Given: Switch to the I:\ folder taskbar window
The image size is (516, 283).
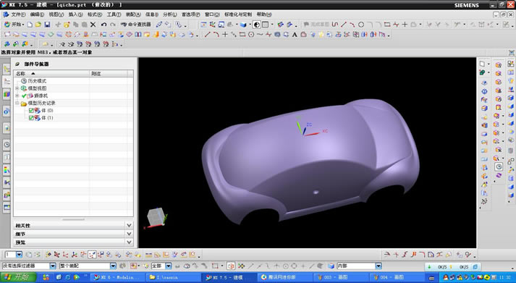Looking at the screenshot, I should [x=173, y=277].
